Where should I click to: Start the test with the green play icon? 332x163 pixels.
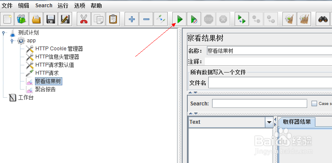pos(180,19)
